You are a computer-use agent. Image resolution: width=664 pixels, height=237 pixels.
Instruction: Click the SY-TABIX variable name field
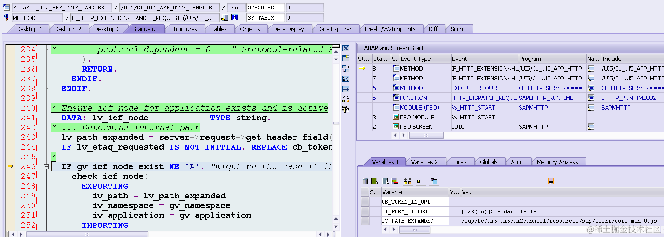coord(265,18)
